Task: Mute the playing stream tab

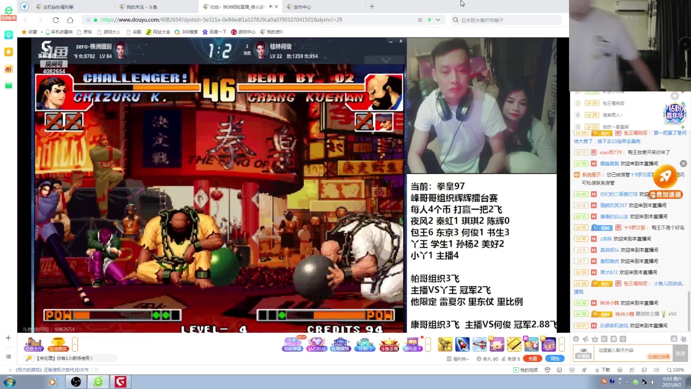Action: (271, 6)
